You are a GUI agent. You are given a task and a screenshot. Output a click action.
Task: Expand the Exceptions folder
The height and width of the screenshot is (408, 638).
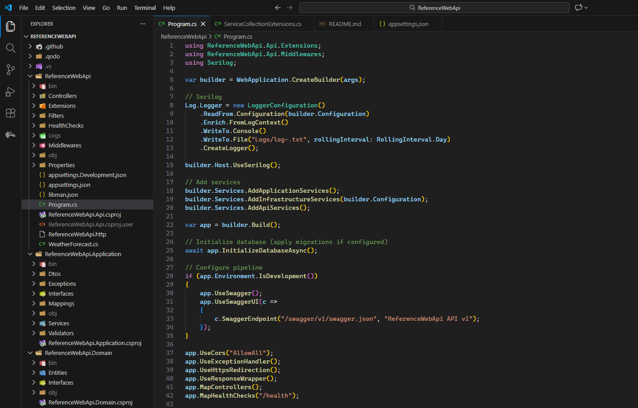coord(88,284)
